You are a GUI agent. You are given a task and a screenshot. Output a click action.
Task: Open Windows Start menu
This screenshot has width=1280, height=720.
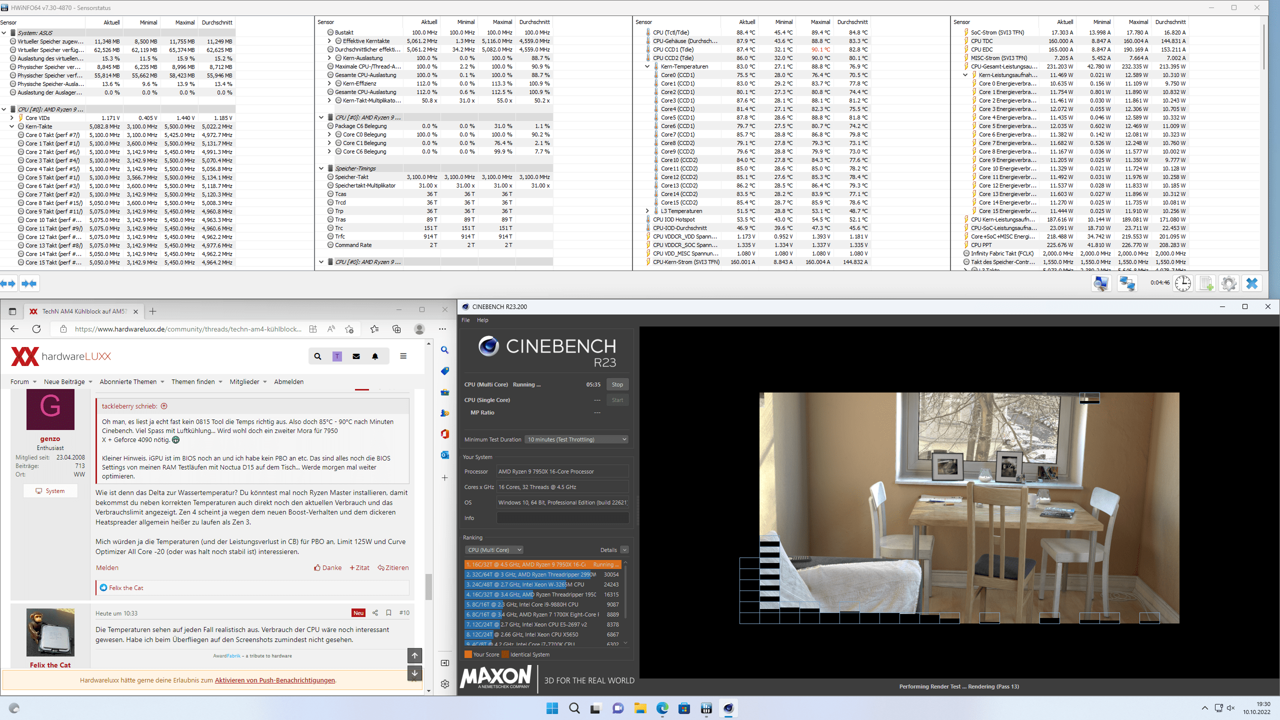(552, 708)
